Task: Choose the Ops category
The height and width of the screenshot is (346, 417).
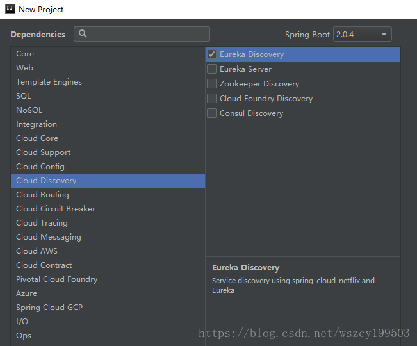Action: (108, 336)
